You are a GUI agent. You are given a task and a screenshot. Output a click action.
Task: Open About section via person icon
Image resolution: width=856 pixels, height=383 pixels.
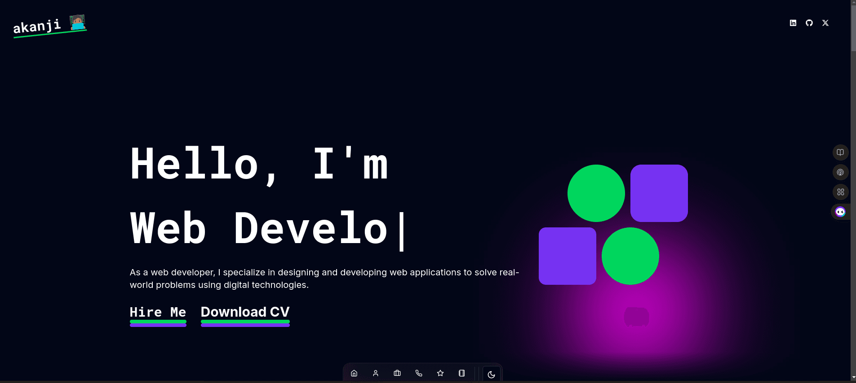click(x=376, y=373)
